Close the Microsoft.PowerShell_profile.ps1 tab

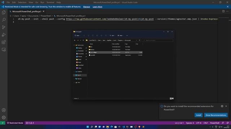[43, 11]
